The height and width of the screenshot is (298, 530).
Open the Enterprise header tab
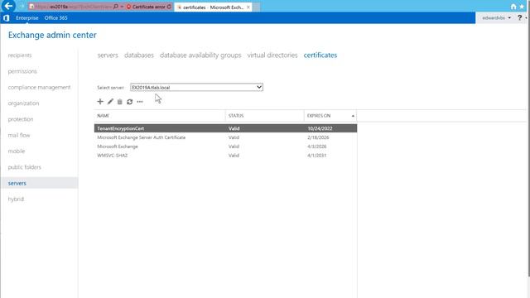click(27, 18)
